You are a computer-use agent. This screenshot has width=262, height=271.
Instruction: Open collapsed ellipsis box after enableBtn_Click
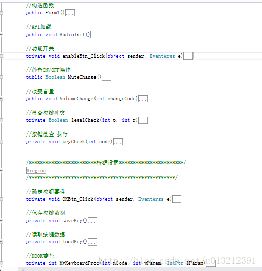pyautogui.click(x=188, y=56)
